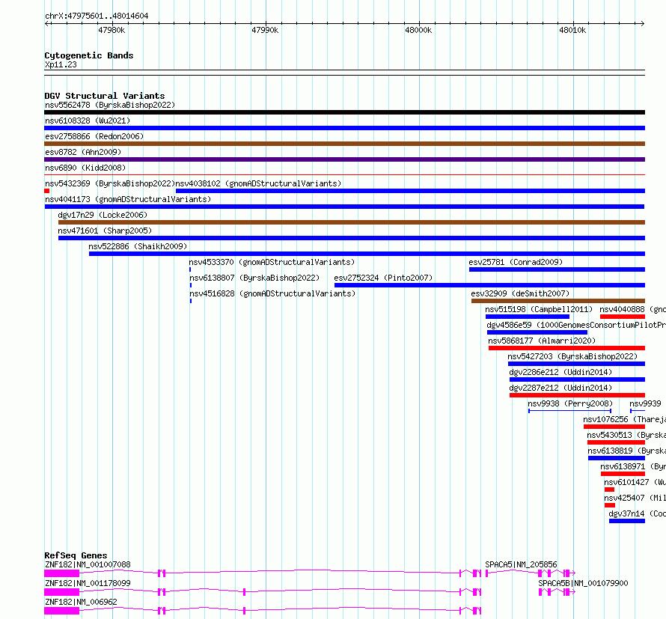Select nsv4041173 gnomAD variant label
This screenshot has height=619, width=666.
click(128, 199)
